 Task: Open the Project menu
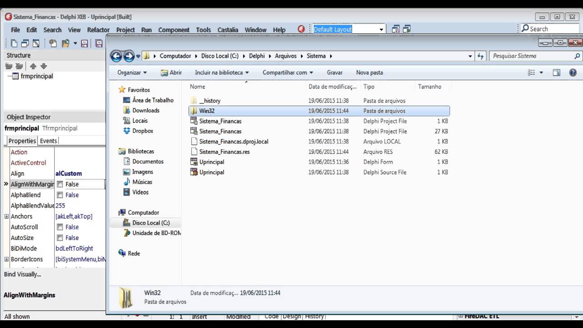pyautogui.click(x=125, y=30)
